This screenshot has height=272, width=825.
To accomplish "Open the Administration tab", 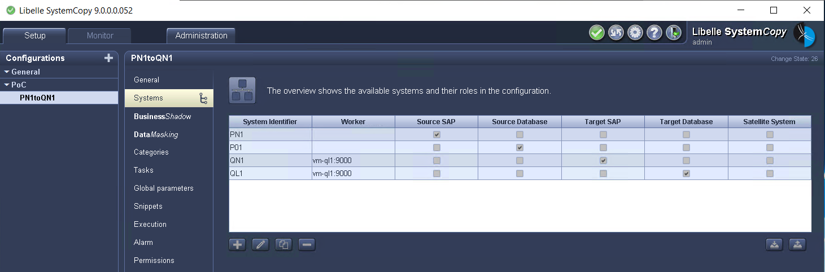I will (x=201, y=36).
